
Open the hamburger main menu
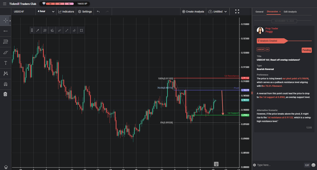5,4
